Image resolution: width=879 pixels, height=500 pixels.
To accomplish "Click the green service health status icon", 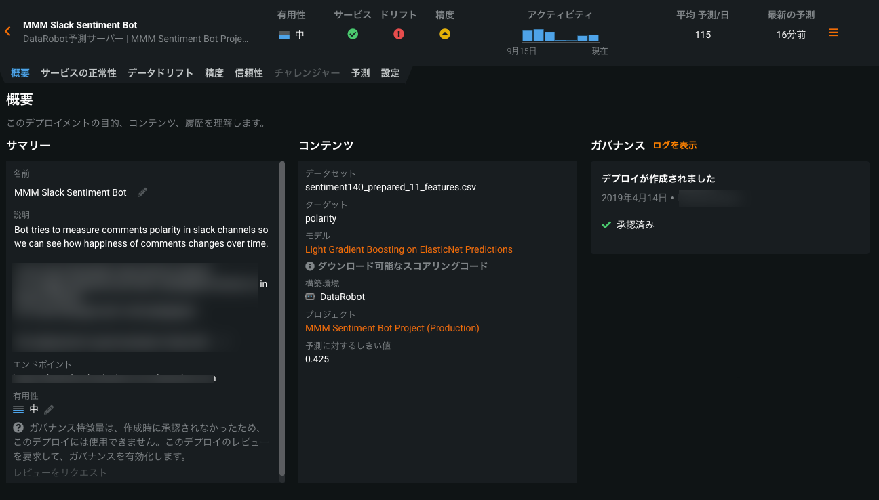I will tap(353, 34).
